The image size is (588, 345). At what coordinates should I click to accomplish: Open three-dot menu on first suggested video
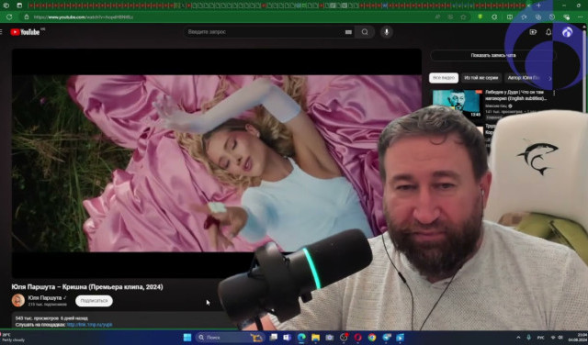[554, 93]
